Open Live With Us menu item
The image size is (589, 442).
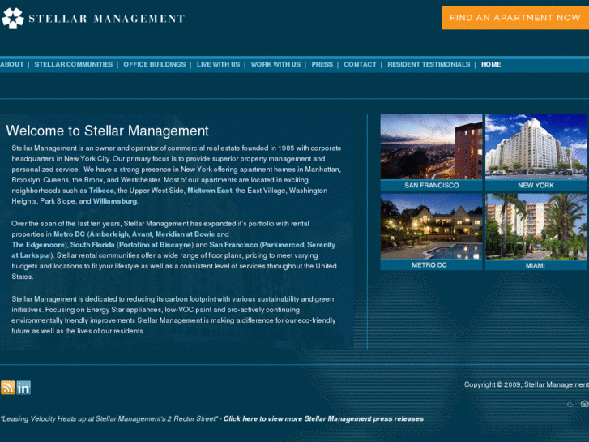(218, 64)
